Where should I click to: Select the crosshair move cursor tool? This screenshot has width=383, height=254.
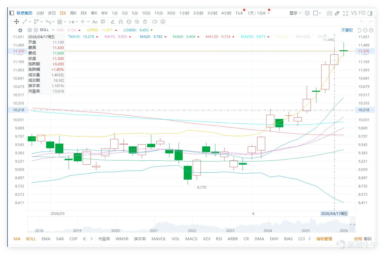point(17,22)
